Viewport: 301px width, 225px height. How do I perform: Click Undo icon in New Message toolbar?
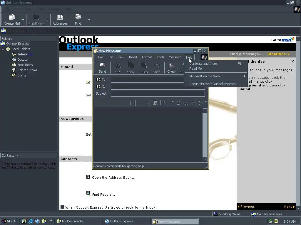[156, 68]
